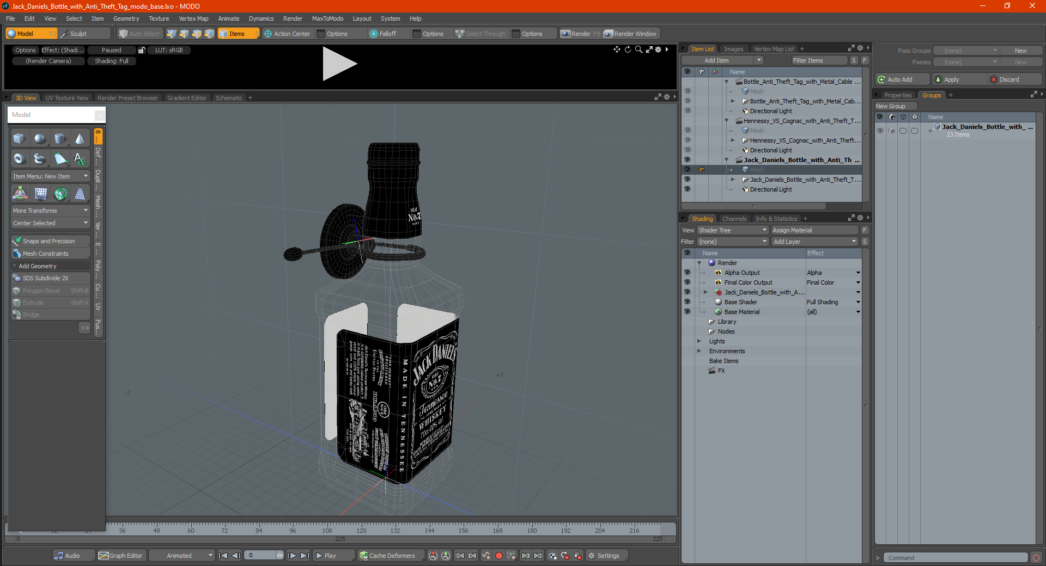Select the tube primitive tool
The width and height of the screenshot is (1046, 566).
(x=39, y=159)
